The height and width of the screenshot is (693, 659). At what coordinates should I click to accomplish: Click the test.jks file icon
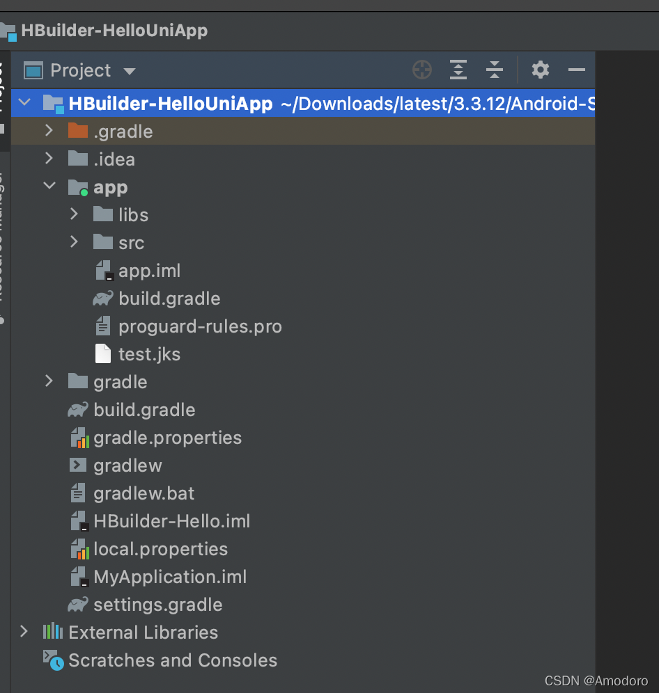click(x=103, y=354)
